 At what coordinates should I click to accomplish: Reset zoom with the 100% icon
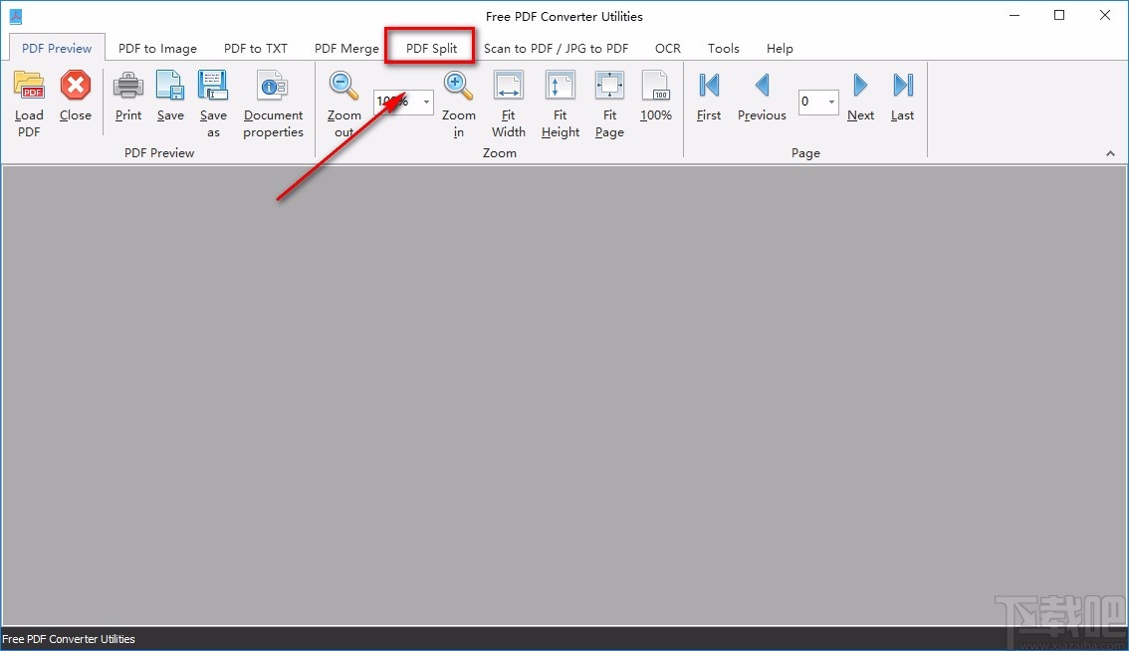656,86
